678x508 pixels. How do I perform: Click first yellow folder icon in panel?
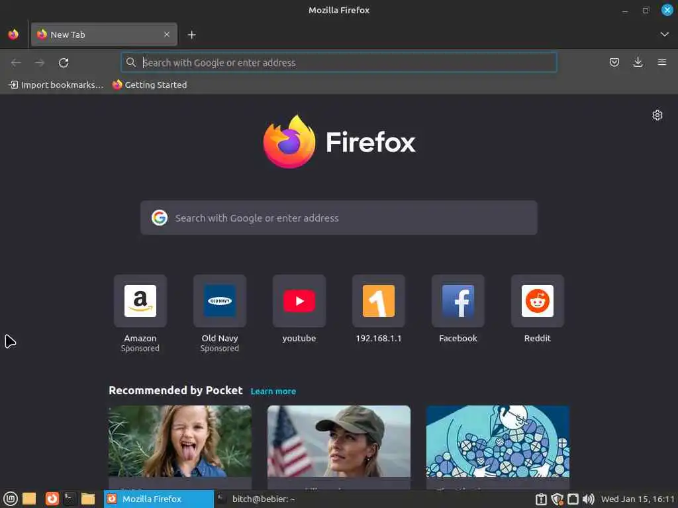coord(29,499)
